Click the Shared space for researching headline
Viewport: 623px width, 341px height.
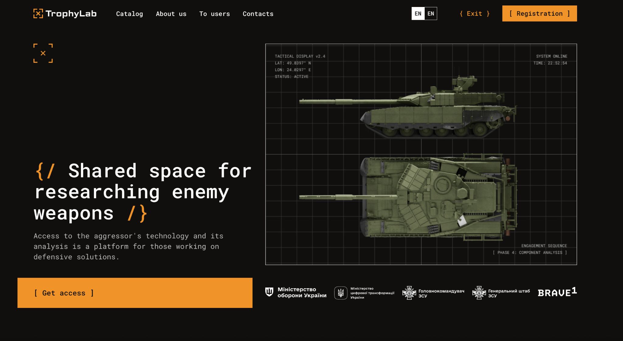pyautogui.click(x=143, y=192)
